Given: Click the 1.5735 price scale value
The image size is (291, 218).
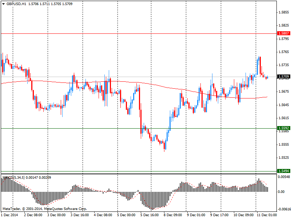Looking at the screenshot, I should pyautogui.click(x=284, y=65).
